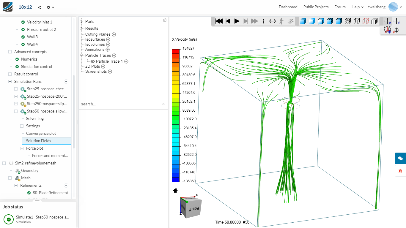Add a new Isosurface
The image size is (406, 228).
pos(108,39)
